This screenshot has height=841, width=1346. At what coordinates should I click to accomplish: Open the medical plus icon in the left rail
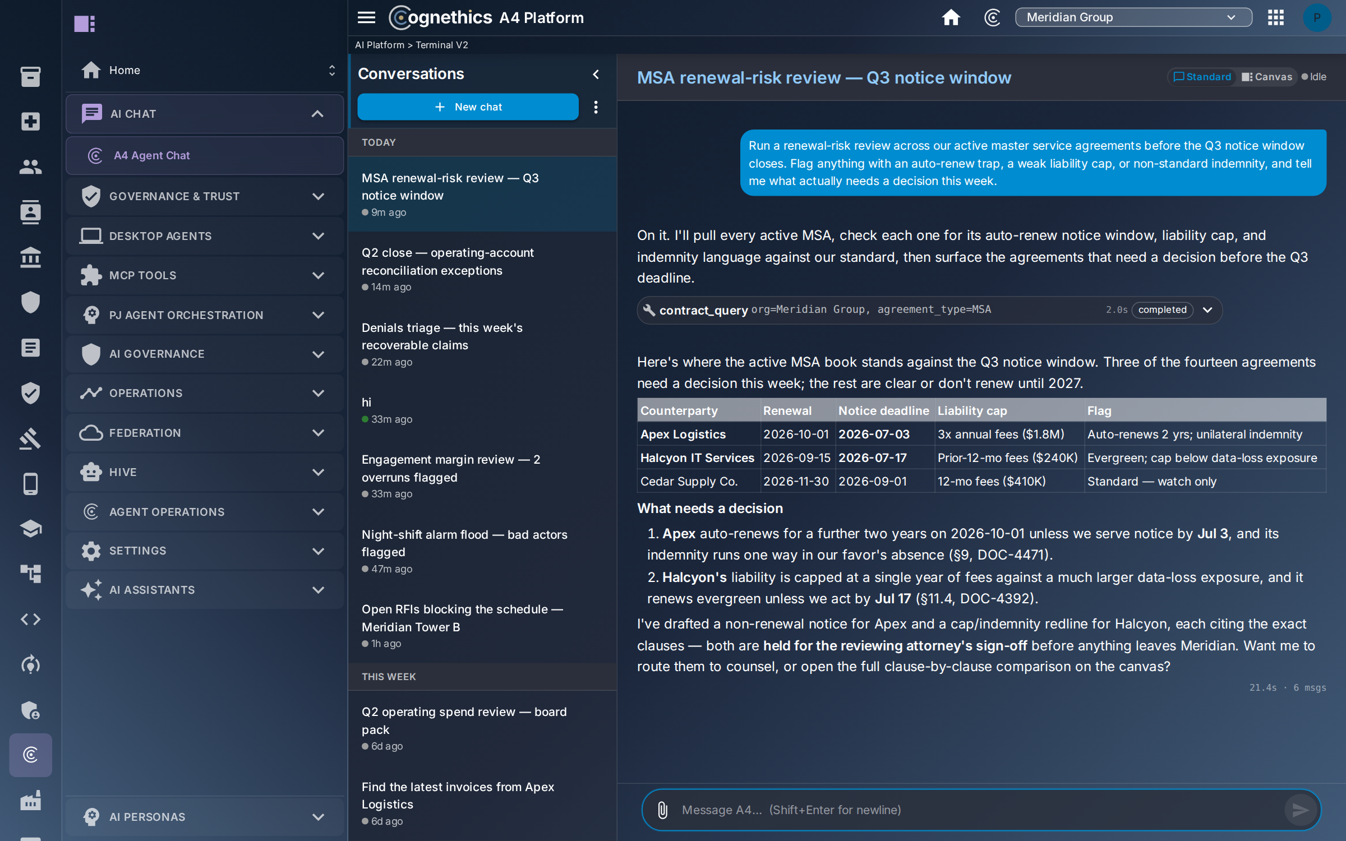point(30,122)
